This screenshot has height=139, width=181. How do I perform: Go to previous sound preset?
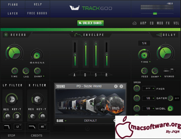click(116, 86)
